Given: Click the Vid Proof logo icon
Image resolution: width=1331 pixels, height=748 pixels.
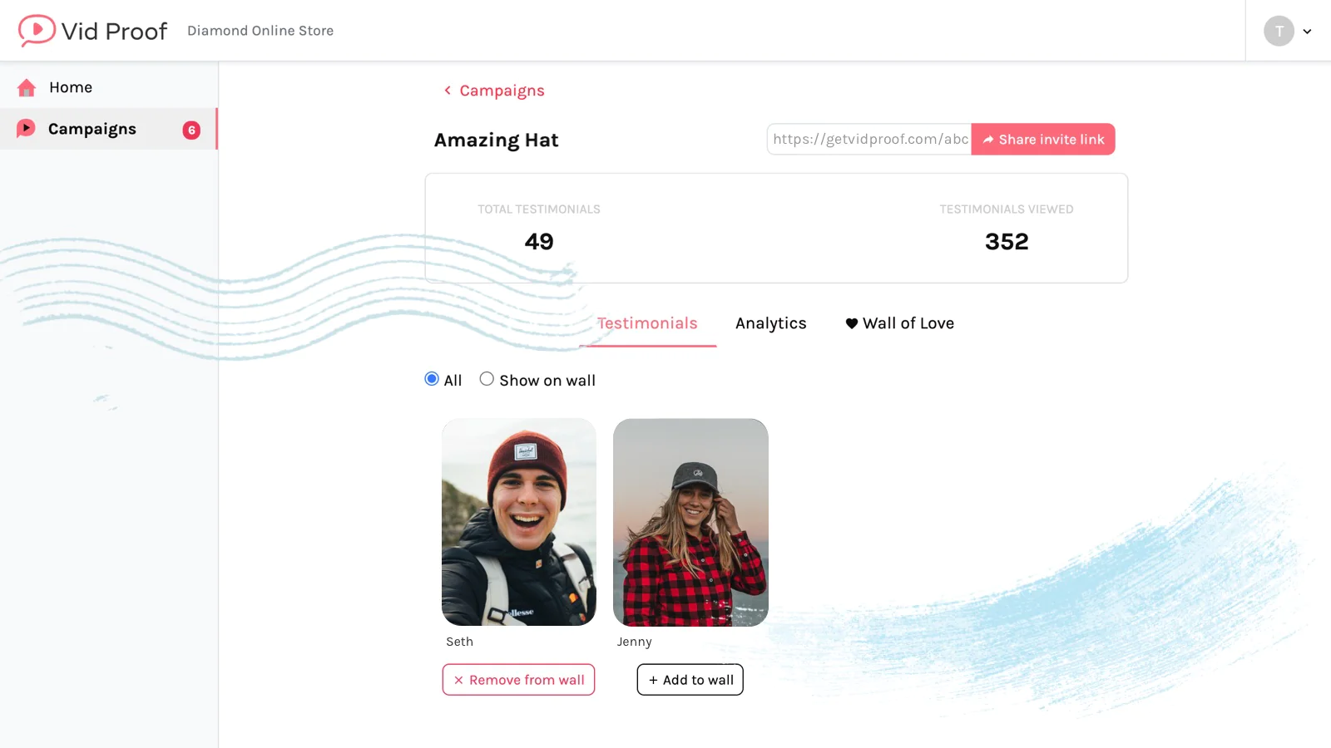Looking at the screenshot, I should click(x=37, y=31).
